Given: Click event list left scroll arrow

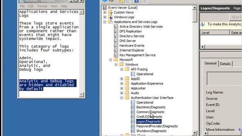Looking at the screenshot, I should 203,46.
